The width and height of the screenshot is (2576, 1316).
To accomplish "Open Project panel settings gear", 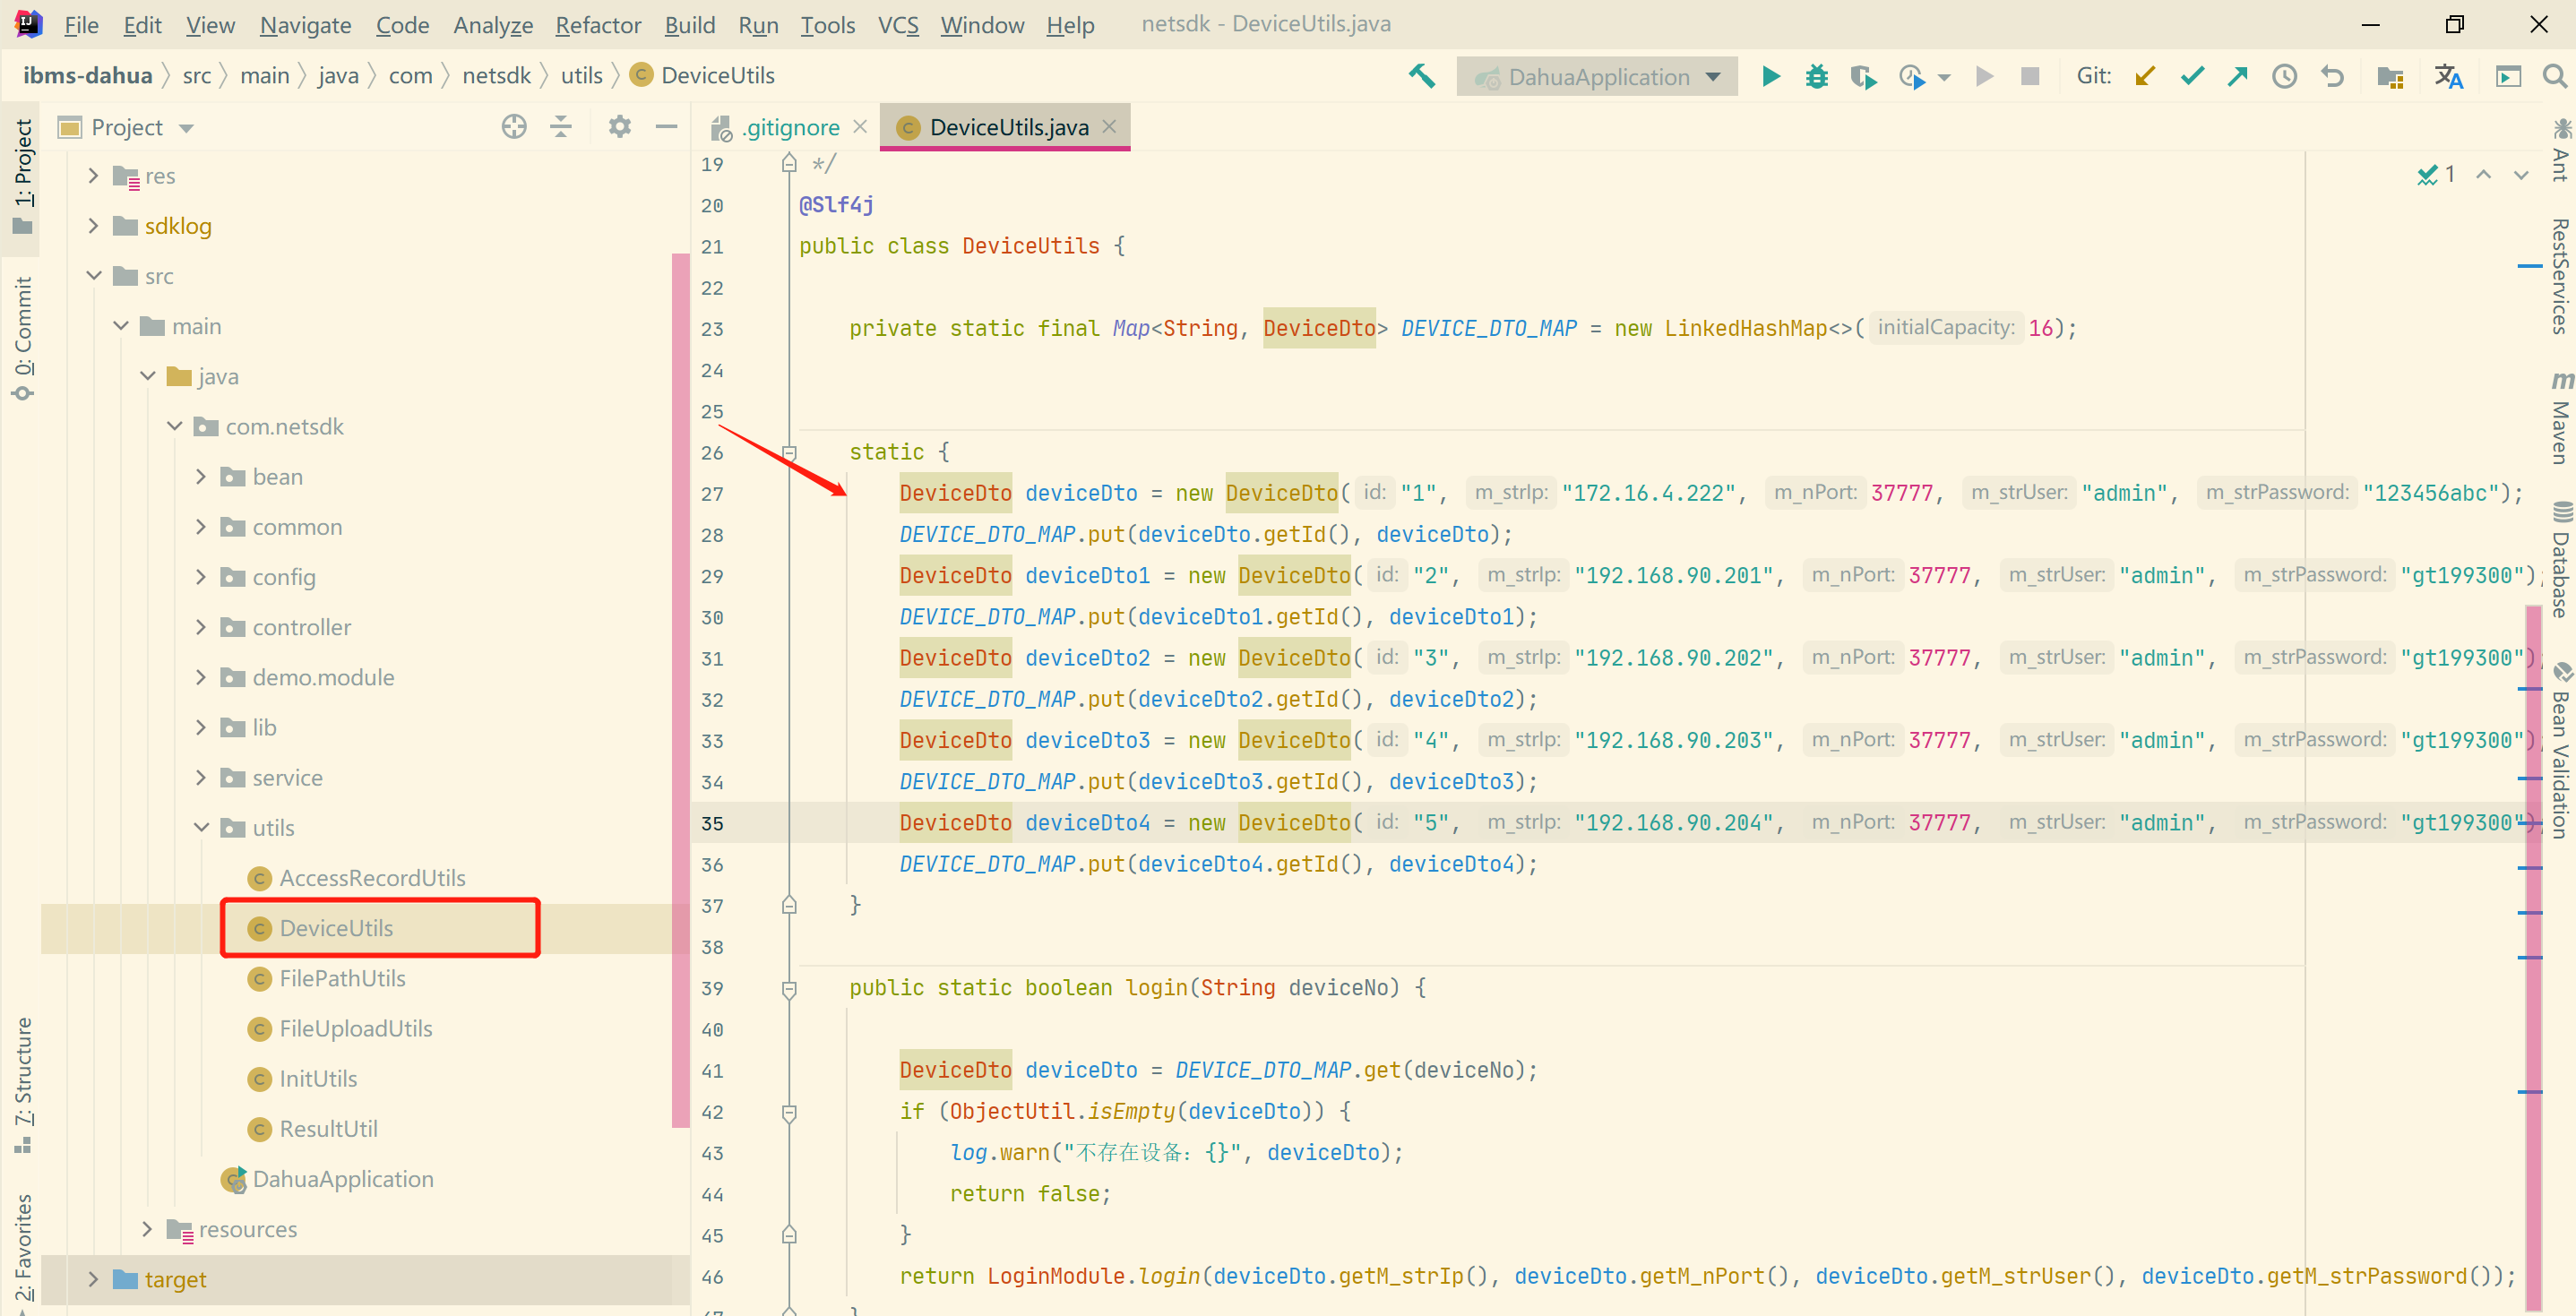I will pyautogui.click(x=619, y=127).
